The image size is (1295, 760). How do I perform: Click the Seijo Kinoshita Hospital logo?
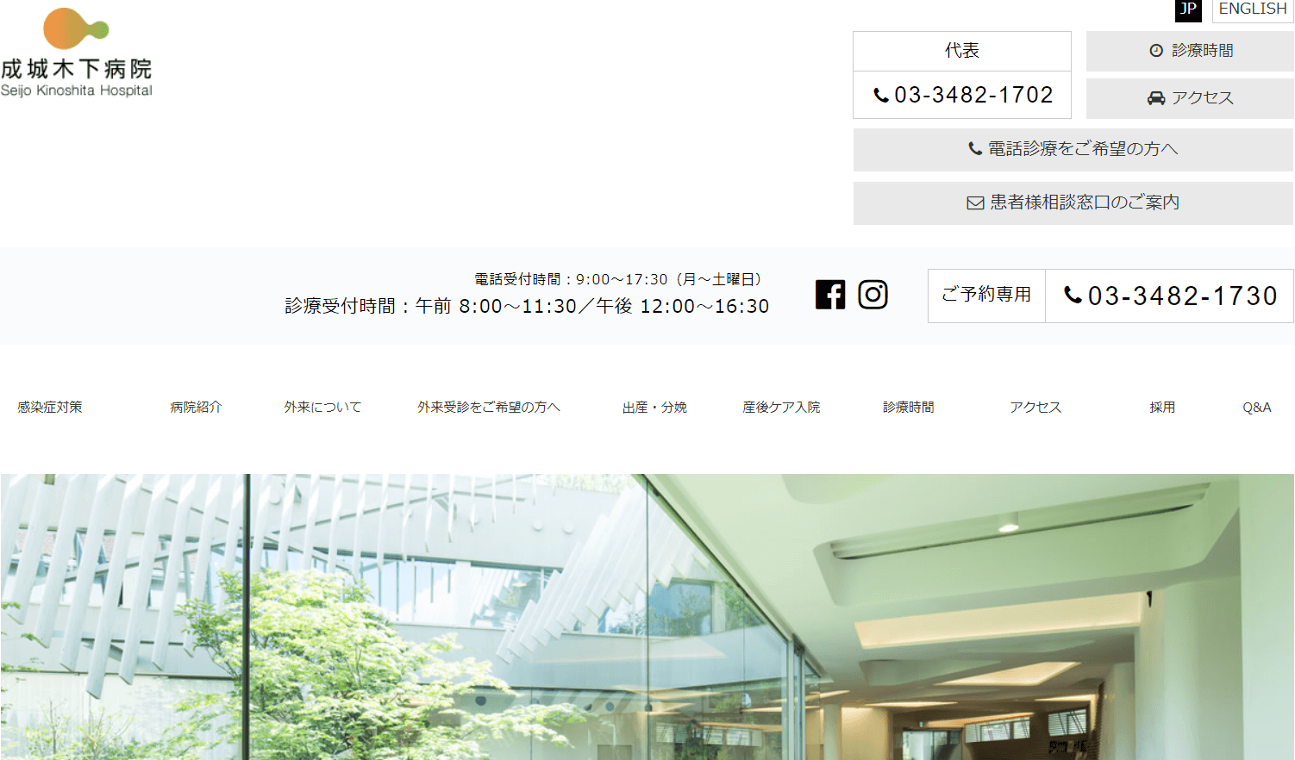[x=77, y=53]
